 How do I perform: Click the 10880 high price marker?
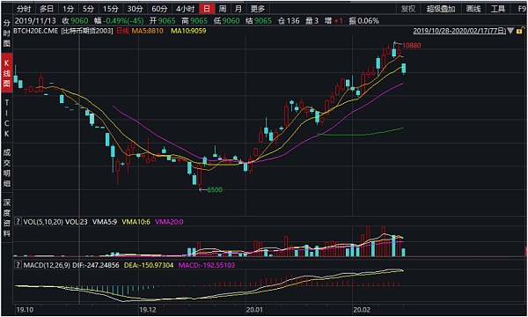click(411, 45)
